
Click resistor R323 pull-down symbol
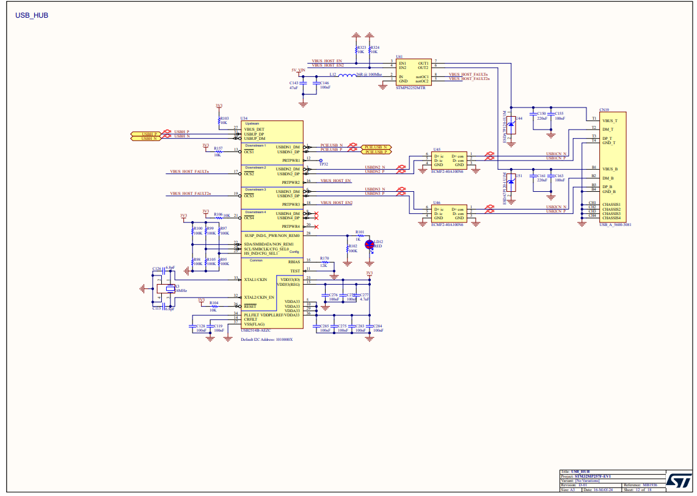[356, 49]
